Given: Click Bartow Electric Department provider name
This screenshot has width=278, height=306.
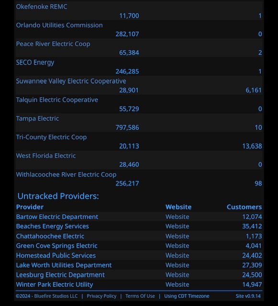Looking at the screenshot, I should pos(57,217).
